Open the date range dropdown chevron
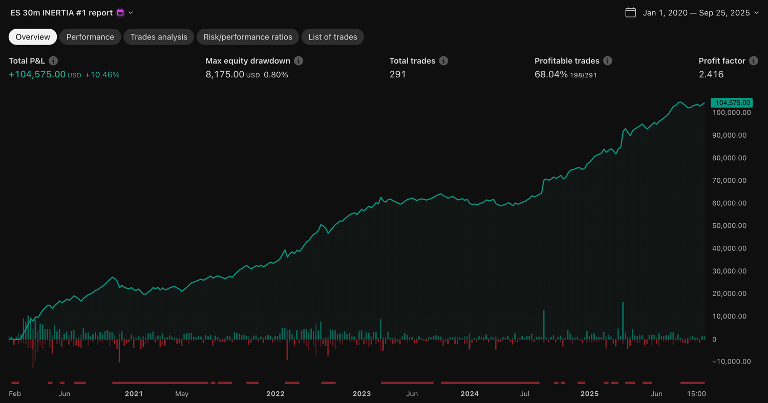This screenshot has width=768, height=403. pyautogui.click(x=757, y=13)
